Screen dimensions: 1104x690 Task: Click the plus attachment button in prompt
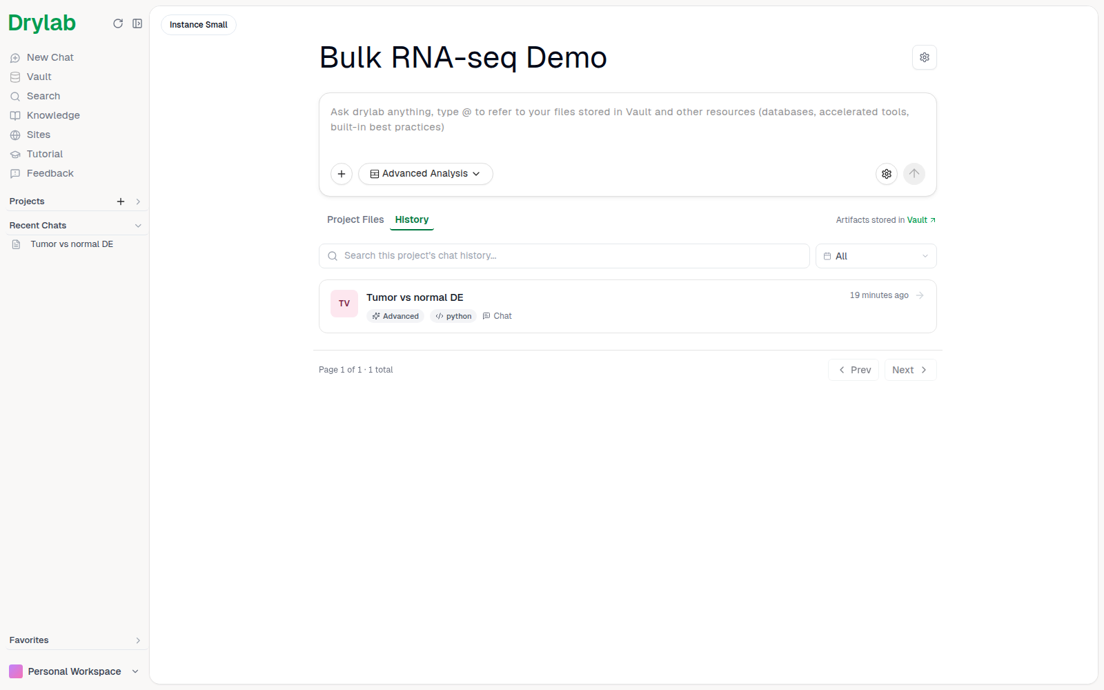pos(342,174)
